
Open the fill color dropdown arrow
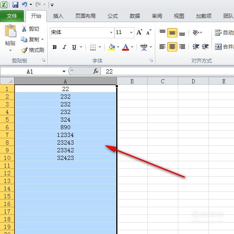[x=118, y=47]
